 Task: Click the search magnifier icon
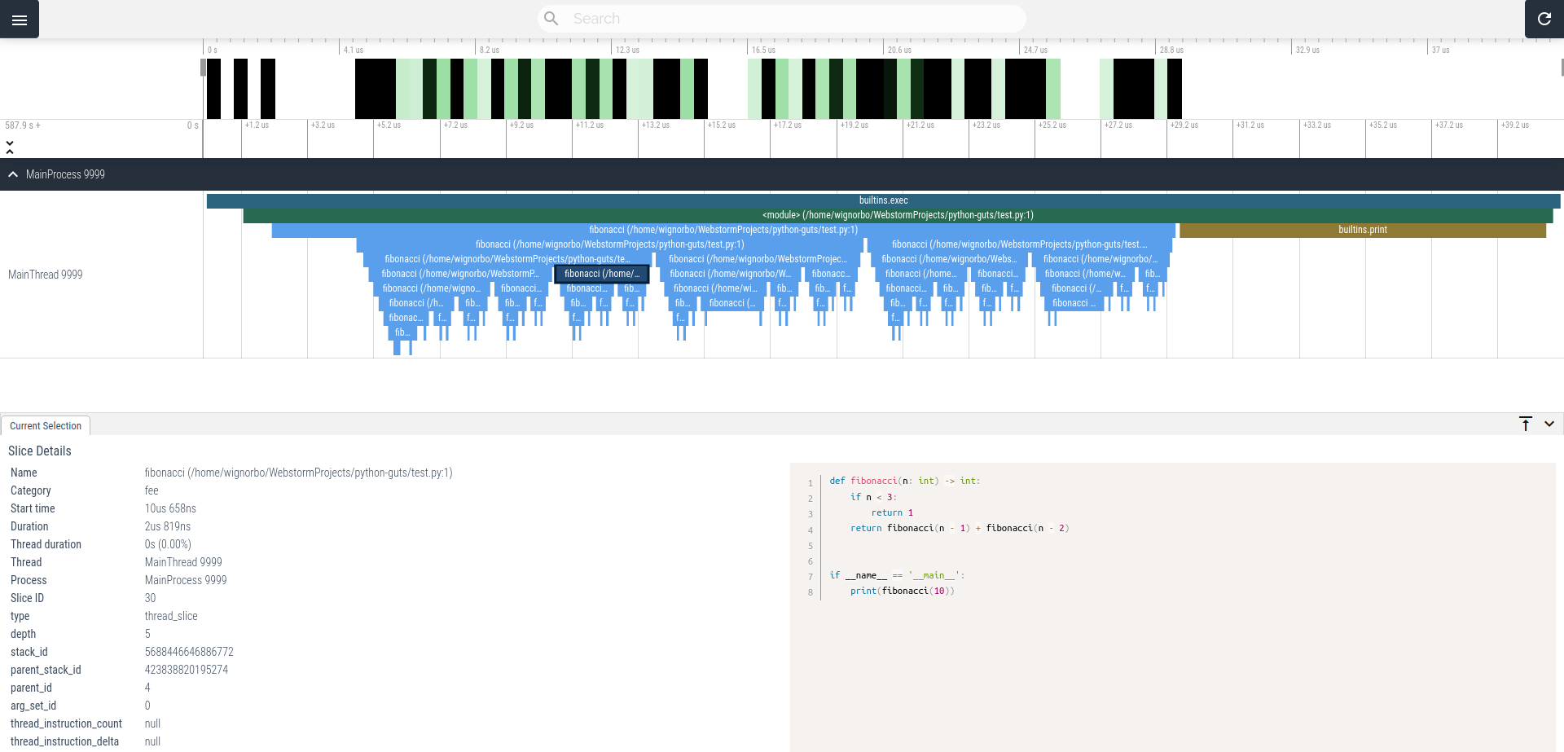(551, 19)
